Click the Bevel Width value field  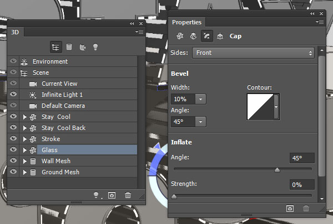pyautogui.click(x=183, y=99)
